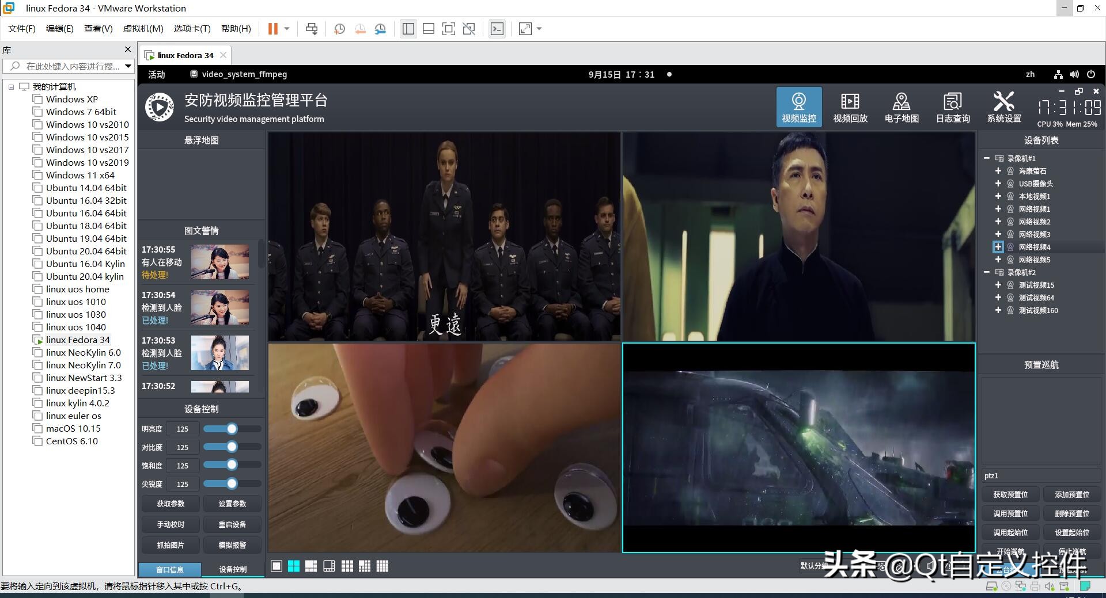1106x598 pixels.
Task: Switch to eight-screen video layout
Action: tap(329, 566)
